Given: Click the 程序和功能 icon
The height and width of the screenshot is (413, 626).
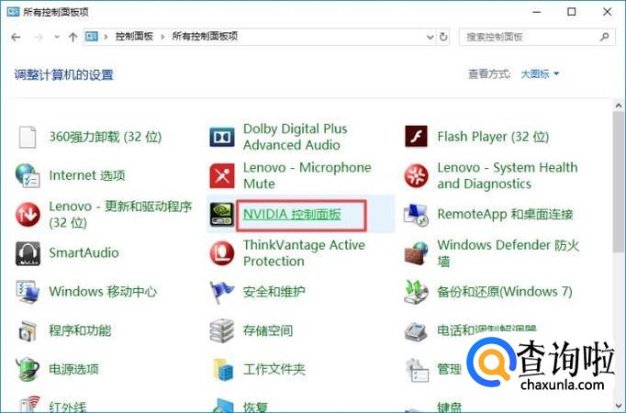Looking at the screenshot, I should tap(28, 330).
